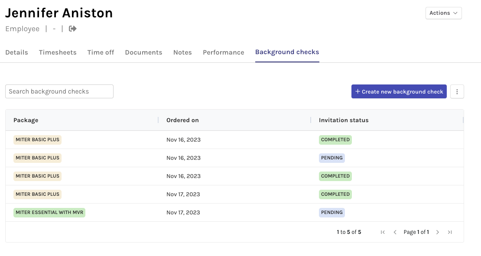Open the Time off tab
481x256 pixels.
point(101,52)
